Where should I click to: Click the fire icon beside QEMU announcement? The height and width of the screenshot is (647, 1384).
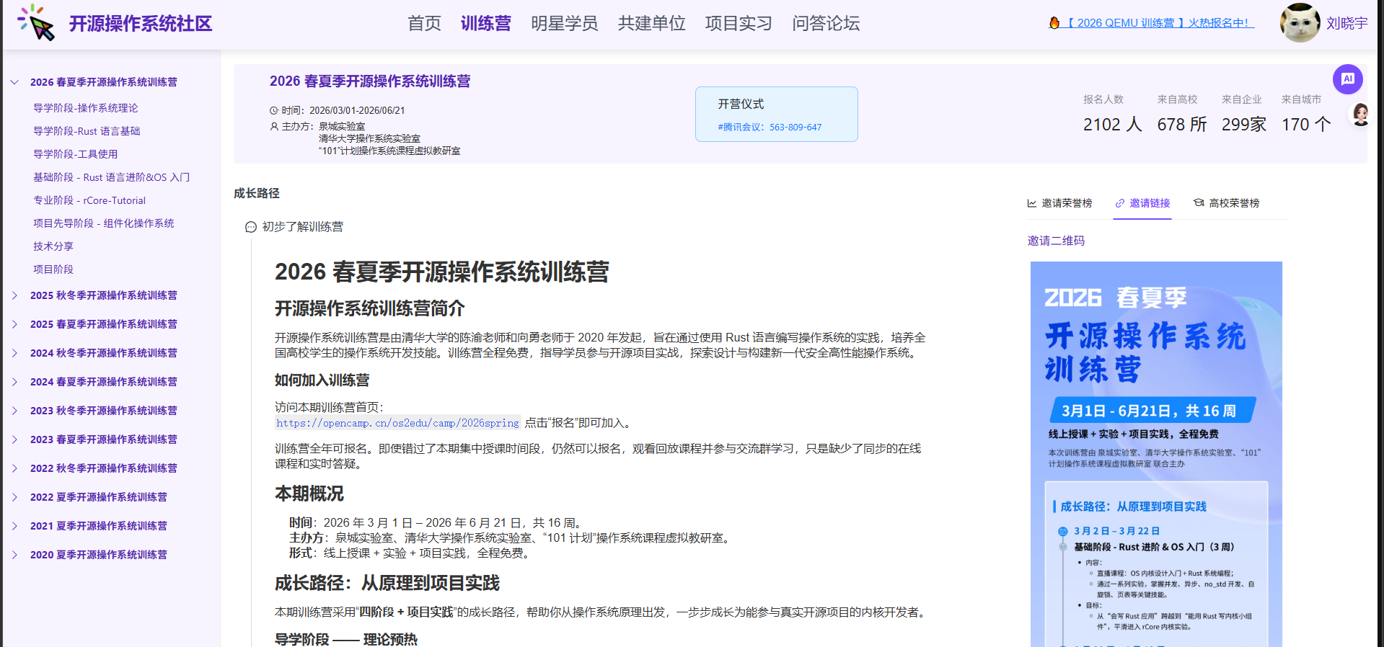coord(1054,23)
